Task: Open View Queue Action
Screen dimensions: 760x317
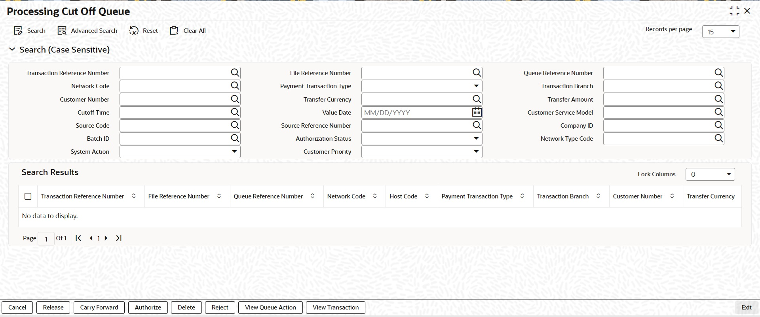Action: click(x=270, y=308)
